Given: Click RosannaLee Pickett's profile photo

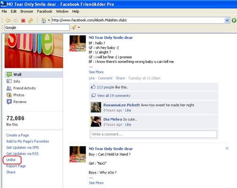Looking at the screenshot, I should coord(96,107).
